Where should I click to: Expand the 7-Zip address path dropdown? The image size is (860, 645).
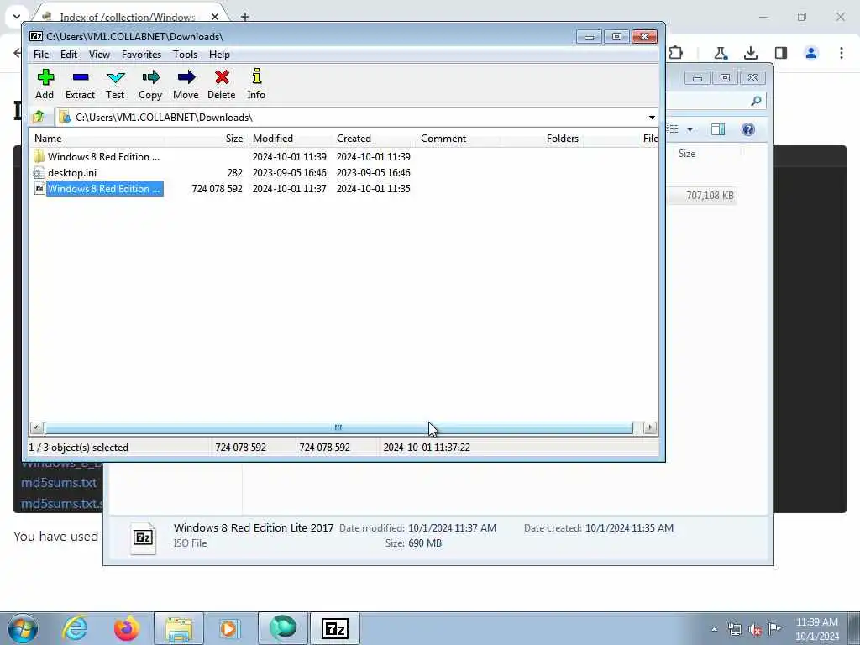[652, 118]
